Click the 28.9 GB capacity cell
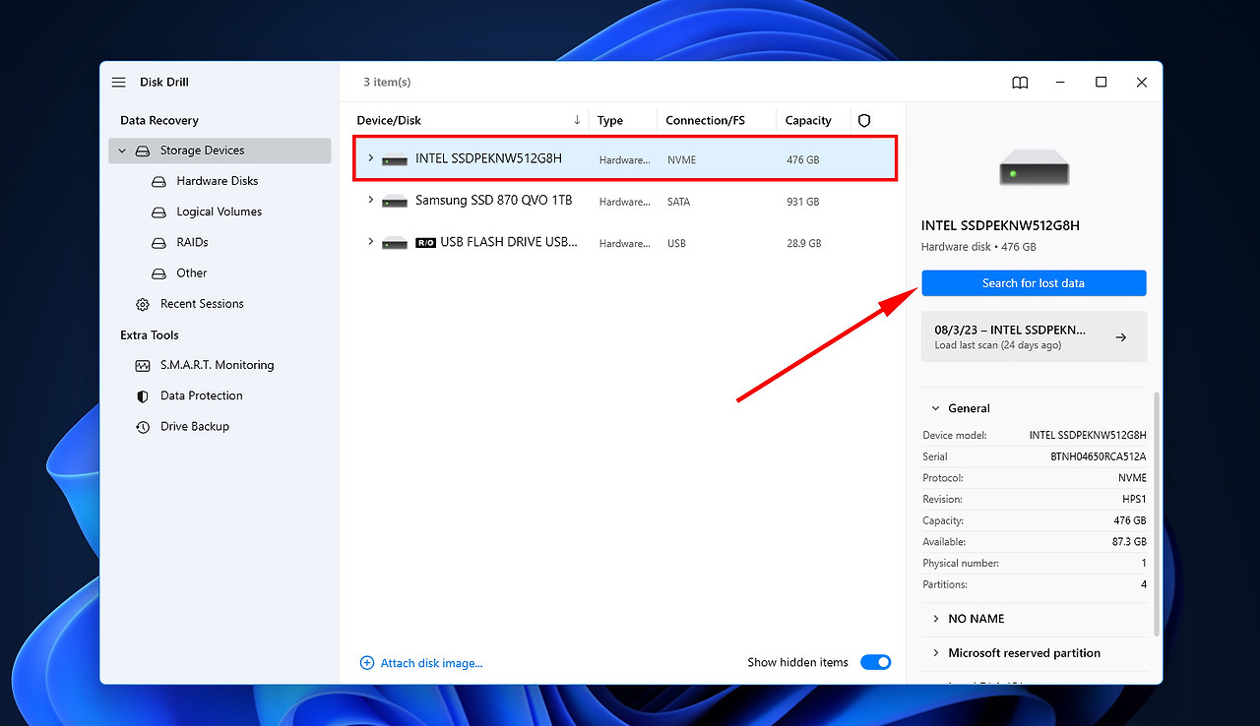This screenshot has height=726, width=1260. point(806,243)
